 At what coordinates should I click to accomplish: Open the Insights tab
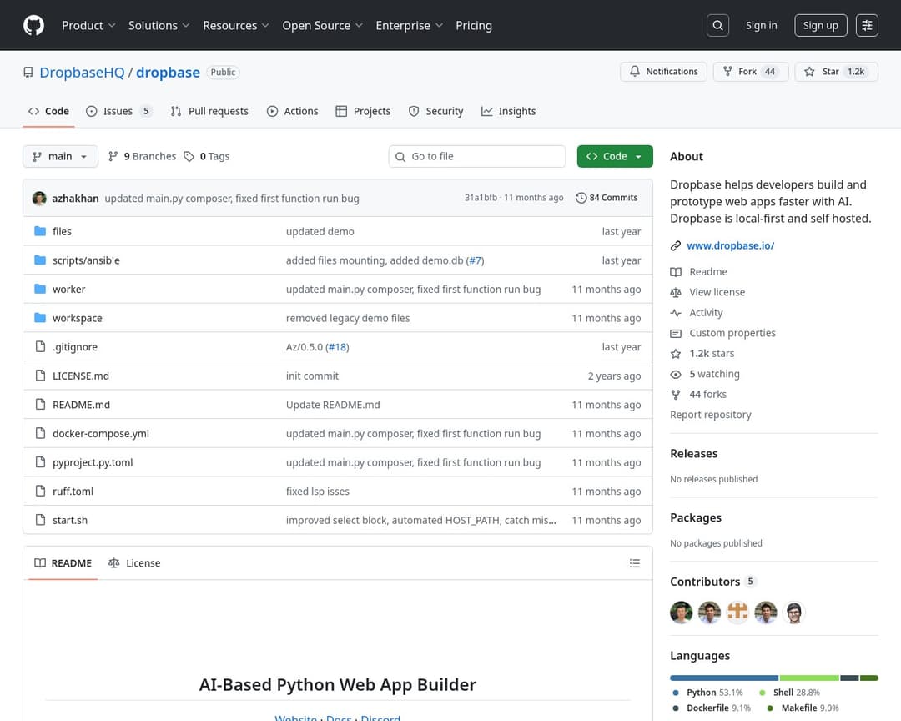508,111
